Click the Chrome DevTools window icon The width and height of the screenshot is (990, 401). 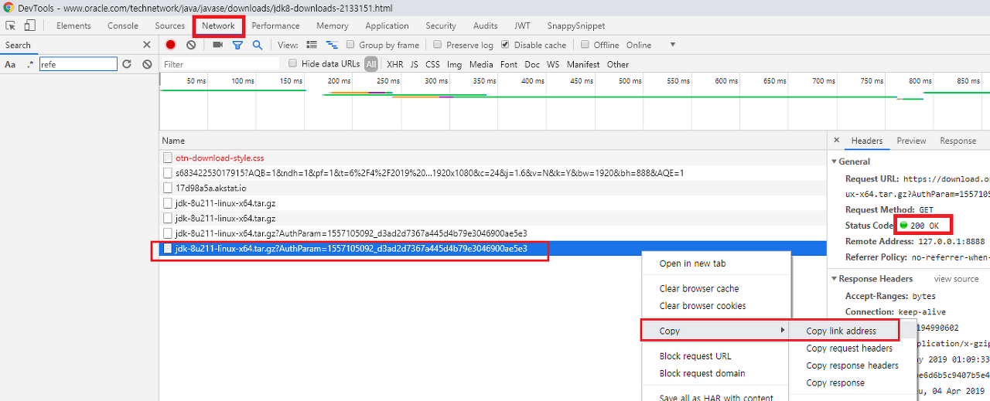(7, 7)
